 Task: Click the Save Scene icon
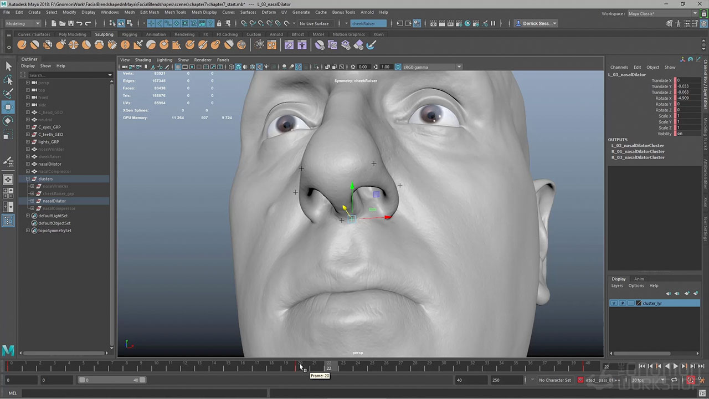pyautogui.click(x=70, y=23)
